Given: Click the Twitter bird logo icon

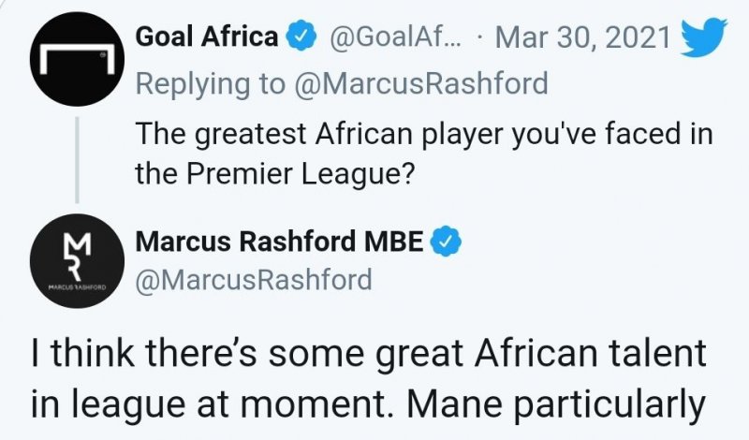Looking at the screenshot, I should [698, 37].
